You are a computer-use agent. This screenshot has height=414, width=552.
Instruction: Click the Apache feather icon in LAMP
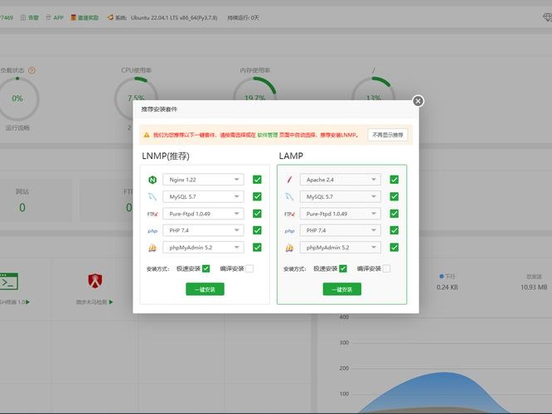point(289,180)
